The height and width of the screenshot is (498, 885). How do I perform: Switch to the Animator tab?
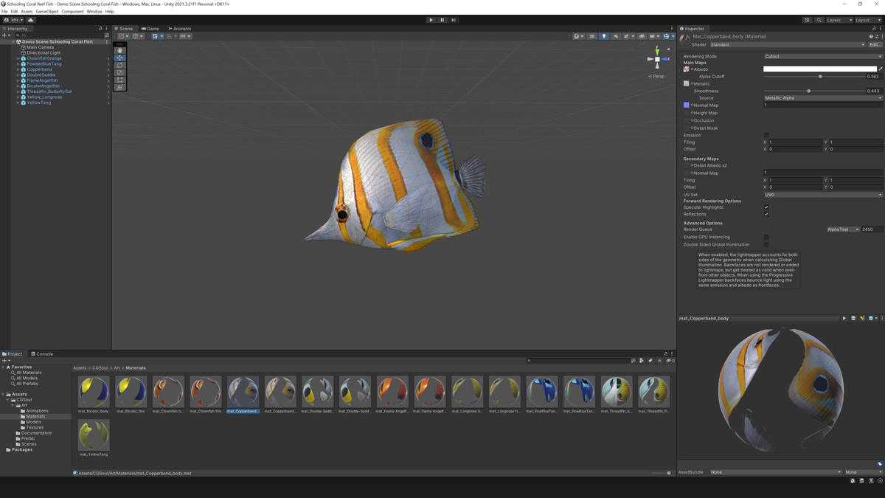point(179,29)
